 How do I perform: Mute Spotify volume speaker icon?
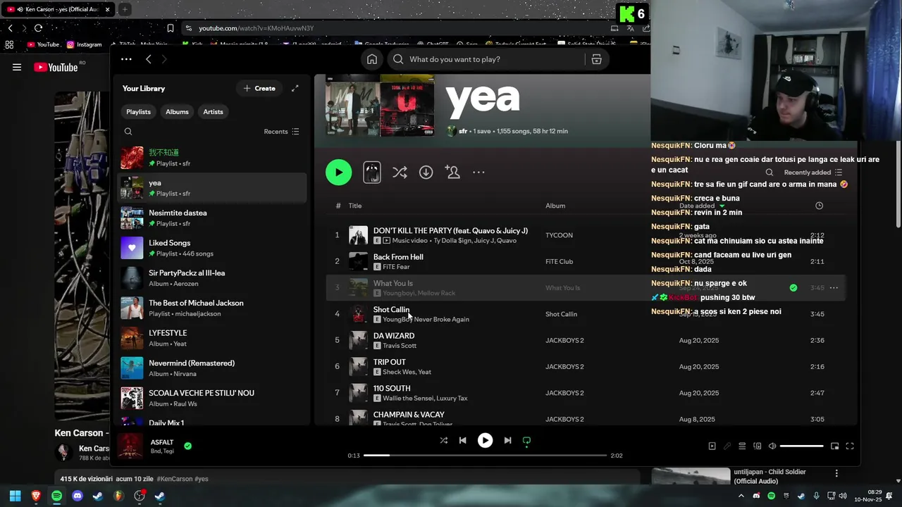[772, 446]
